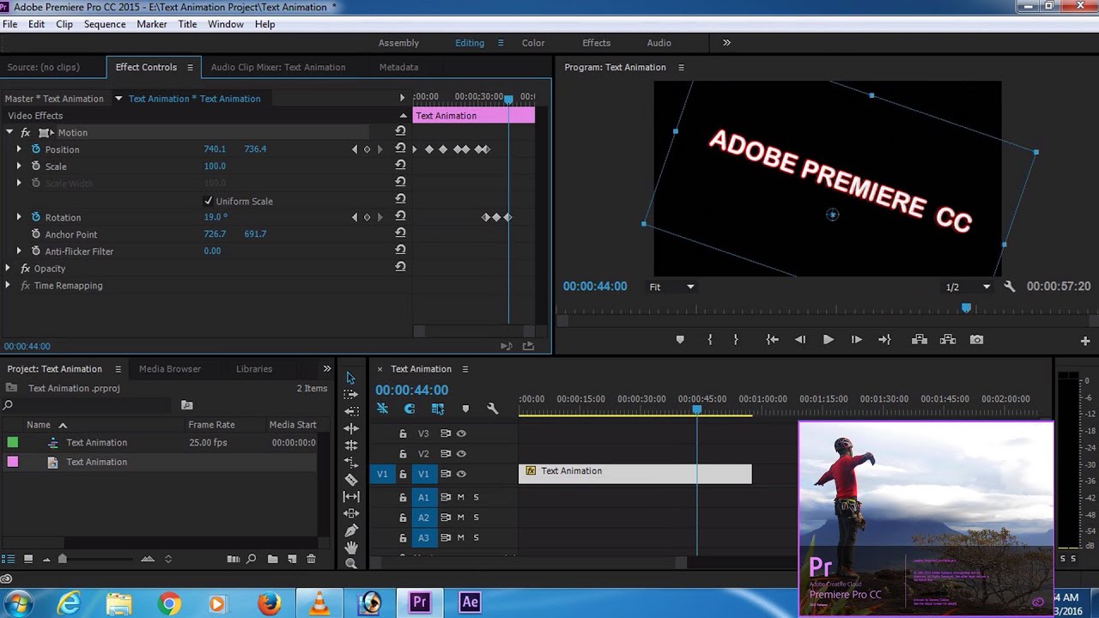Delete selected item with the trash icon
The height and width of the screenshot is (618, 1099).
[x=311, y=559]
